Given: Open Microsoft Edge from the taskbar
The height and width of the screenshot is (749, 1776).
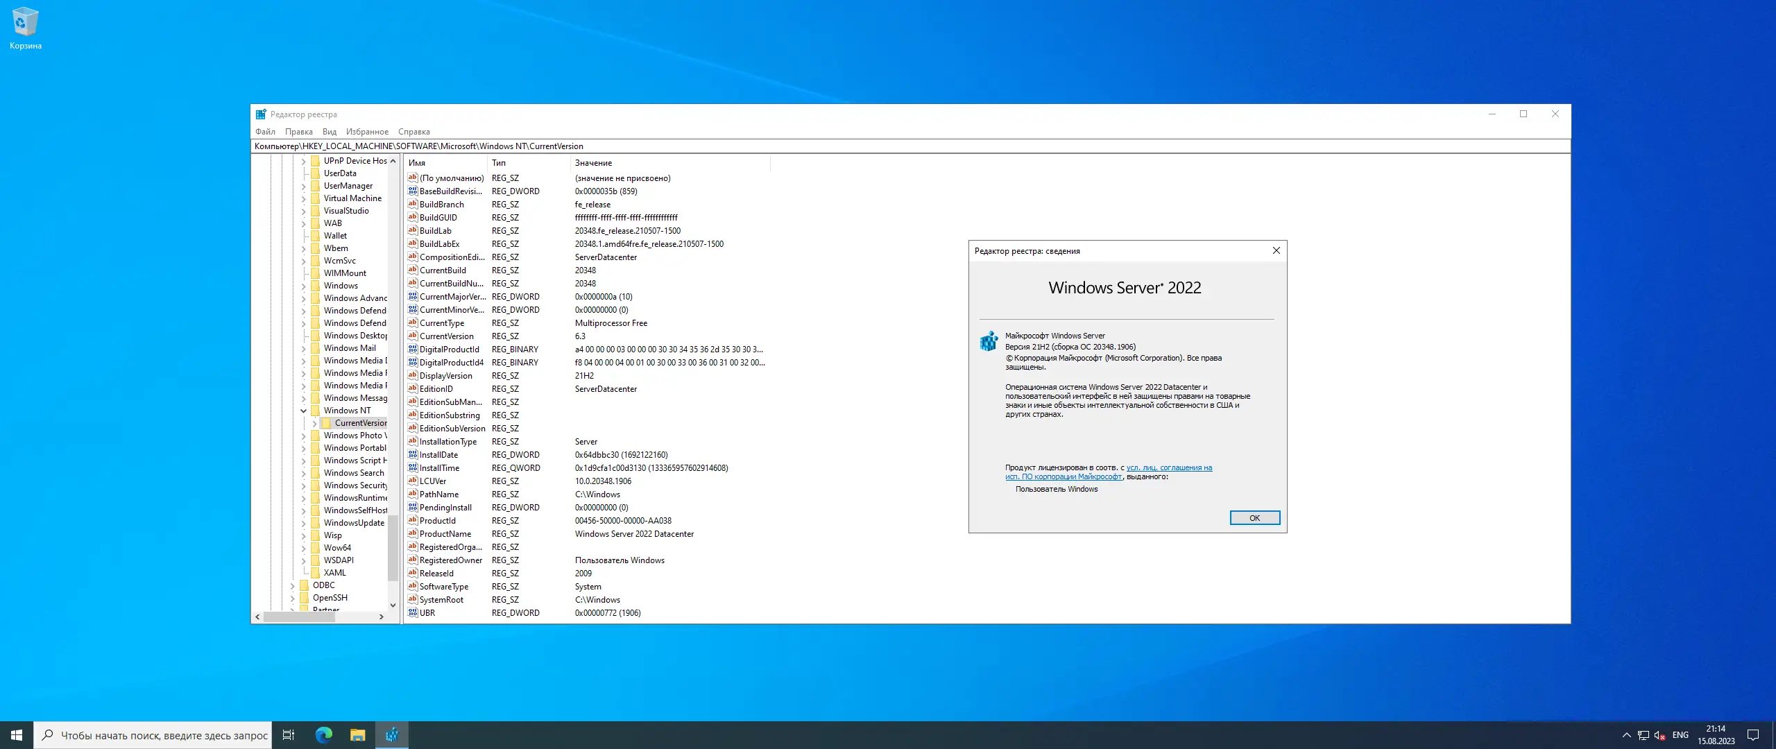Looking at the screenshot, I should (x=323, y=735).
